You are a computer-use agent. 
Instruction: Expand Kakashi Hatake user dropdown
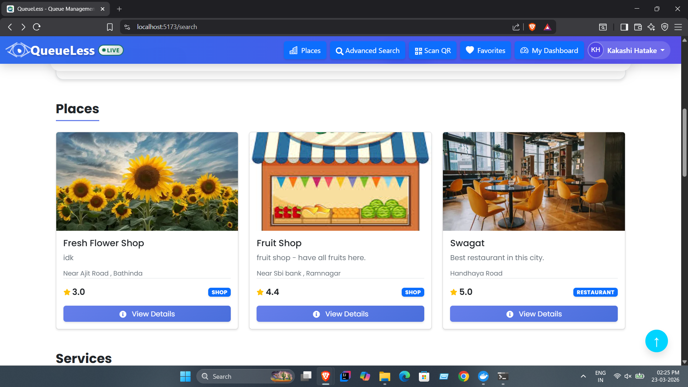pyautogui.click(x=629, y=51)
